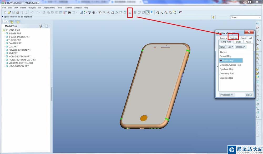Open the saved view list icon
This screenshot has height=154, width=263.
click(121, 12)
